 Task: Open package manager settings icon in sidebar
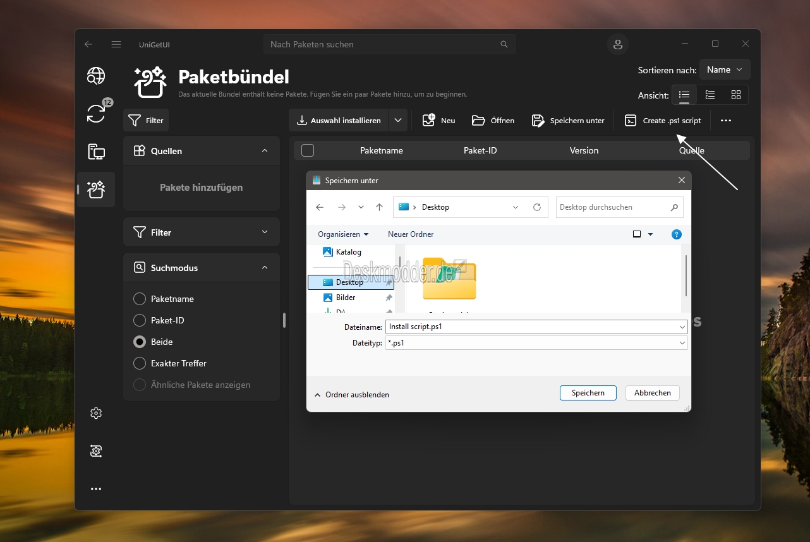(96, 451)
